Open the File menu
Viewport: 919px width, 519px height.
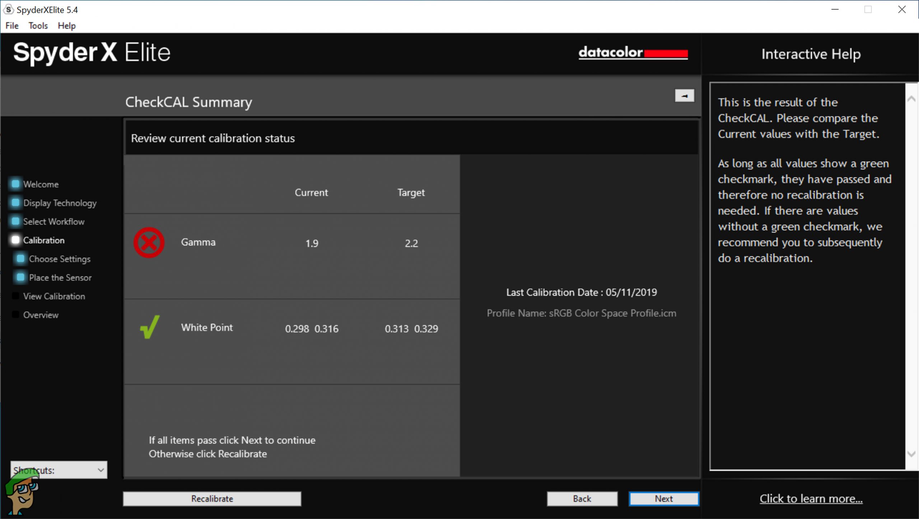tap(12, 26)
